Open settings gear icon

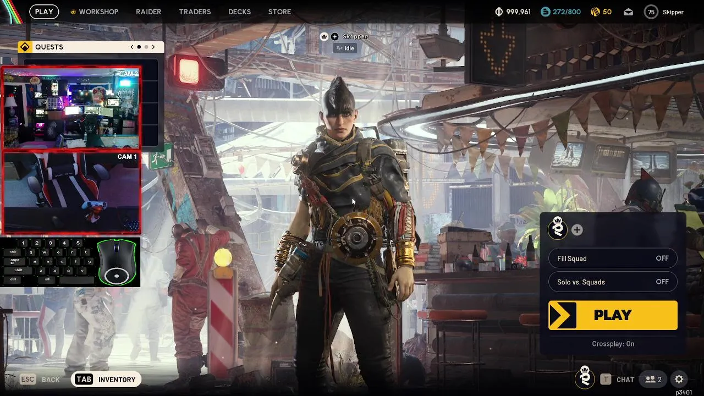(679, 380)
